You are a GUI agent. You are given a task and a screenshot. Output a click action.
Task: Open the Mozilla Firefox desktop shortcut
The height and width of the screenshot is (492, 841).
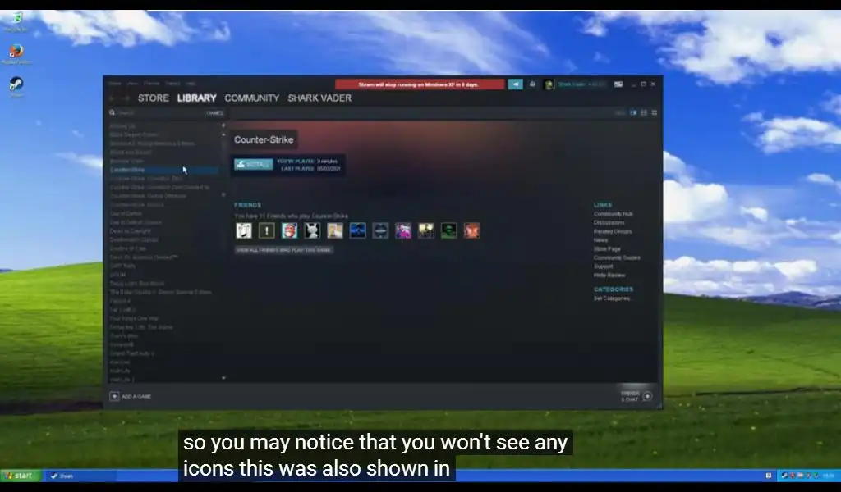coord(16,55)
